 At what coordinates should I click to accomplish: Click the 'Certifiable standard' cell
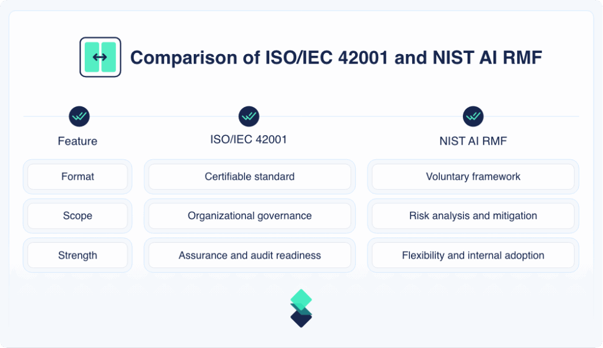click(x=250, y=177)
